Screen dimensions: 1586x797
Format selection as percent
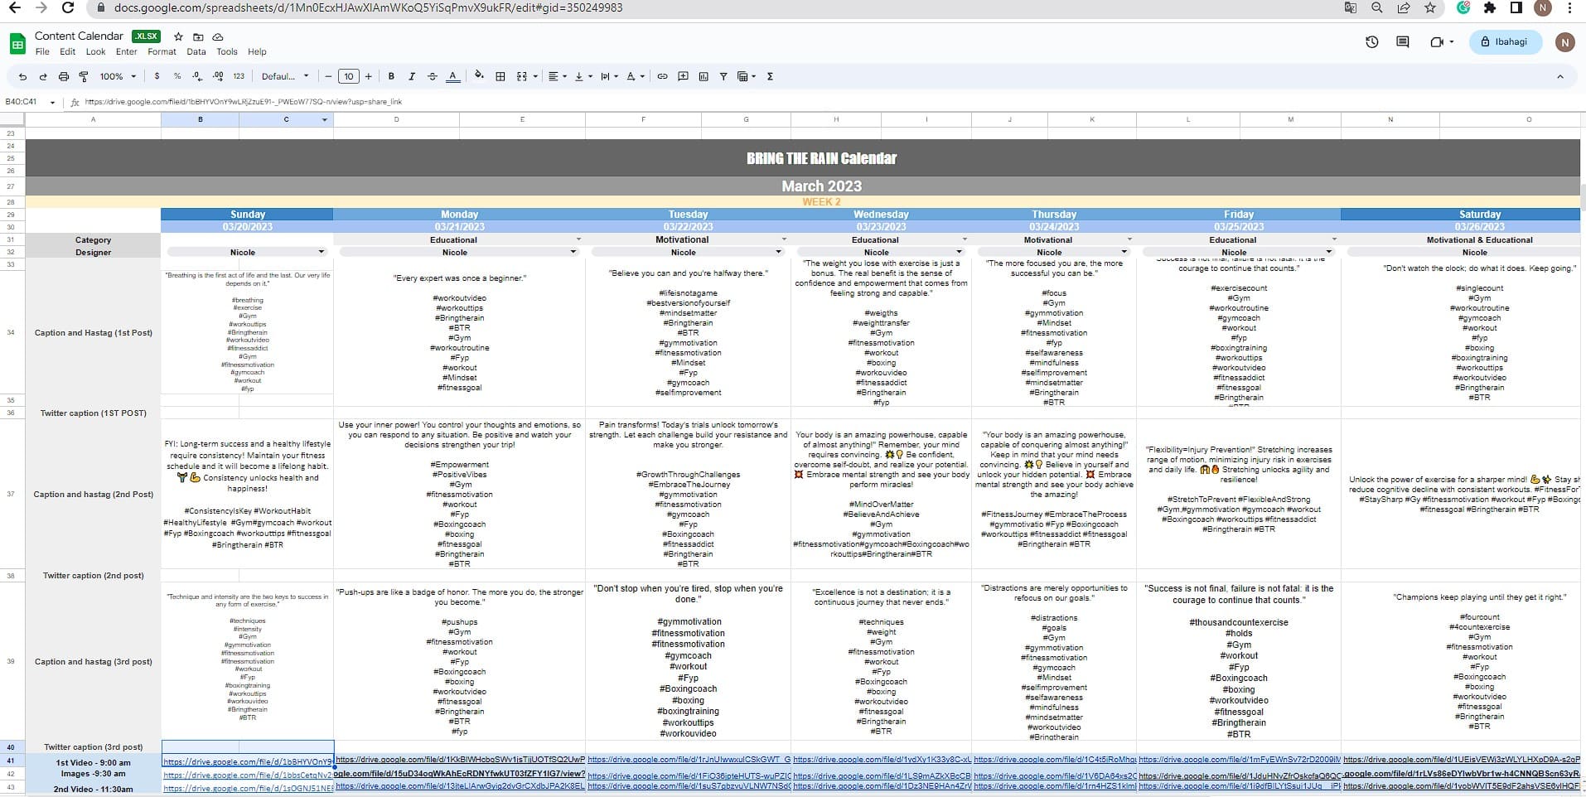[177, 76]
